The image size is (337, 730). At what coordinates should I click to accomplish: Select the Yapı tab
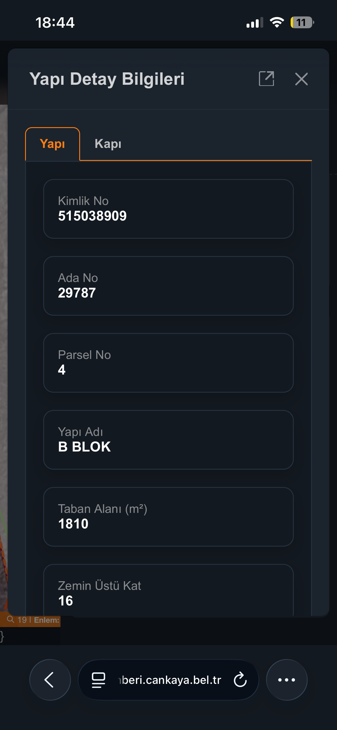tap(52, 144)
